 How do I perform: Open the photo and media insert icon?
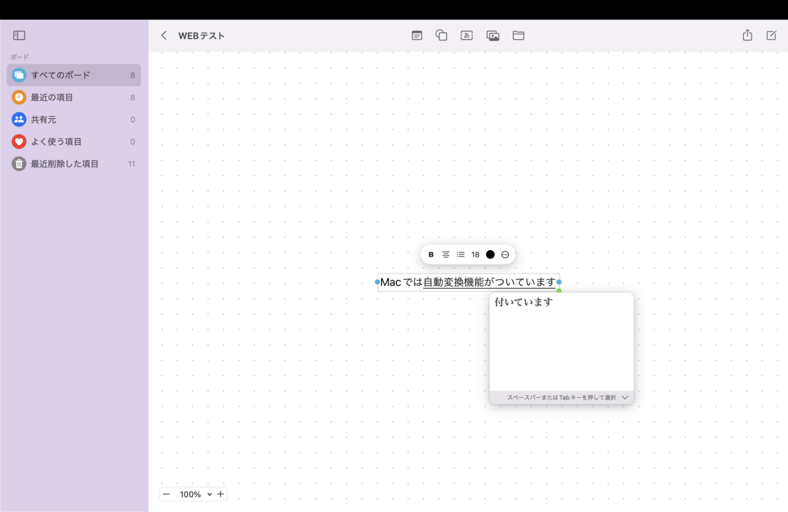pos(493,35)
